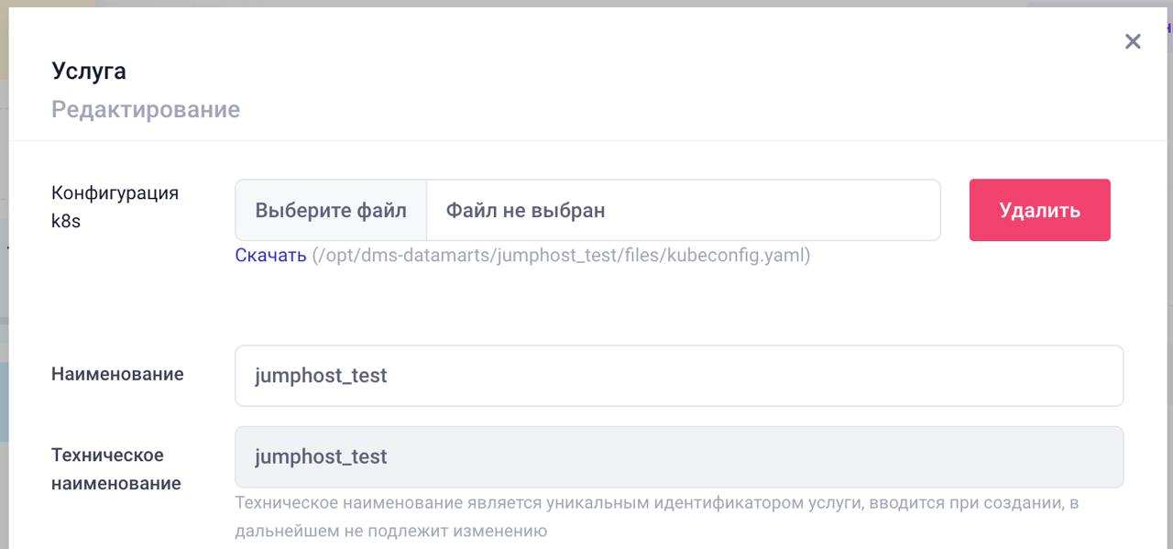Click the Конфигурация k8s label

pos(115,206)
